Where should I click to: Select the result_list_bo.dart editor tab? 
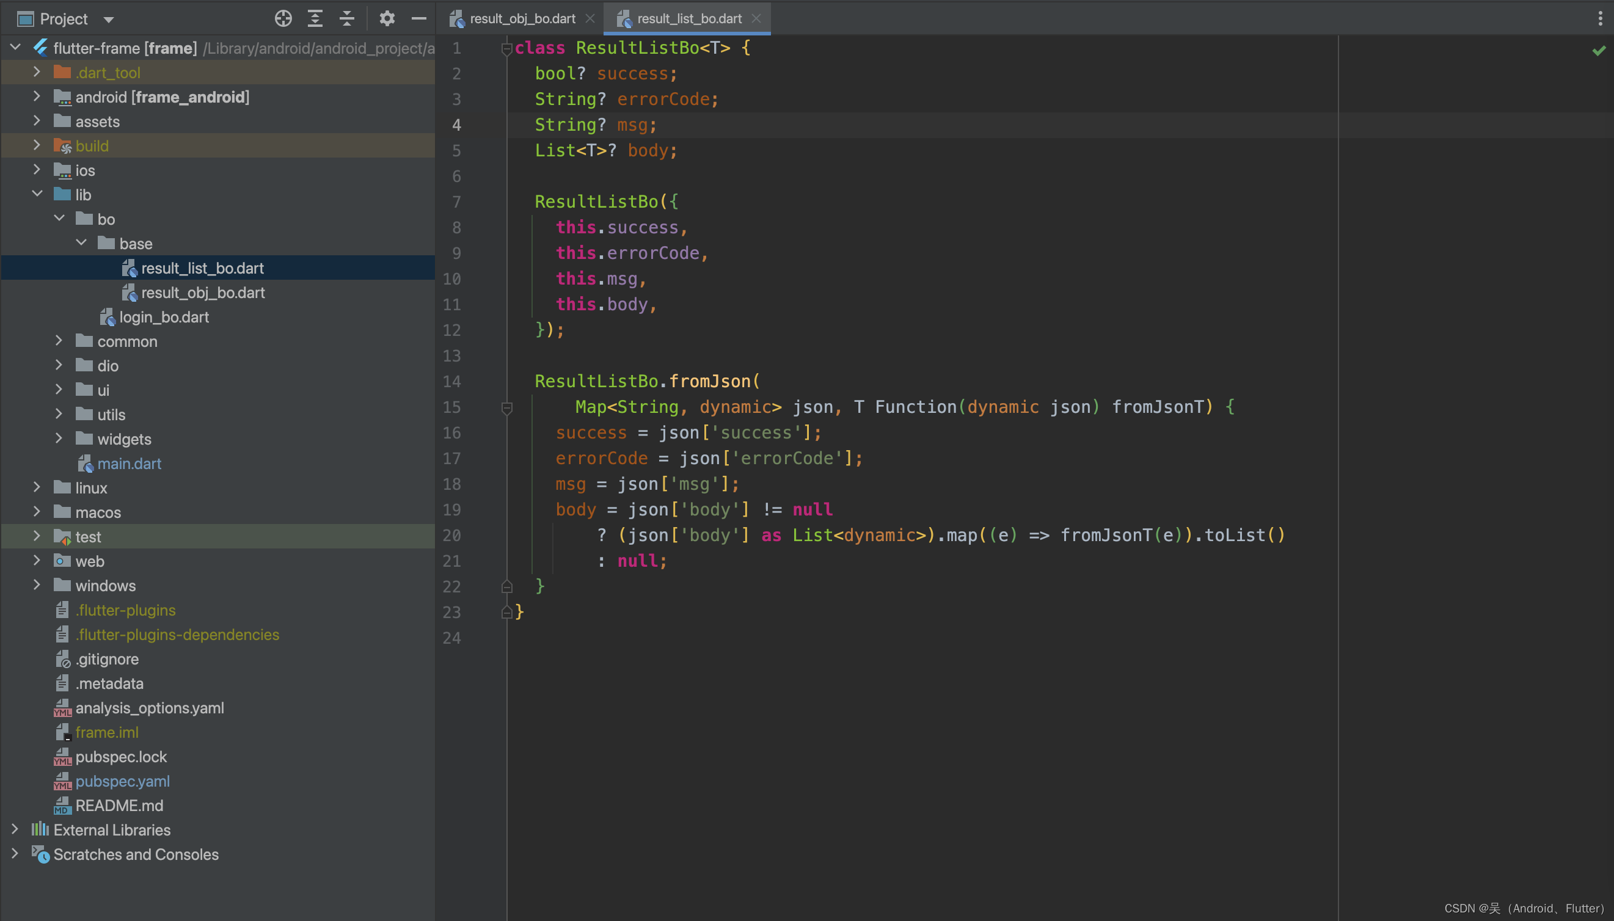point(688,18)
